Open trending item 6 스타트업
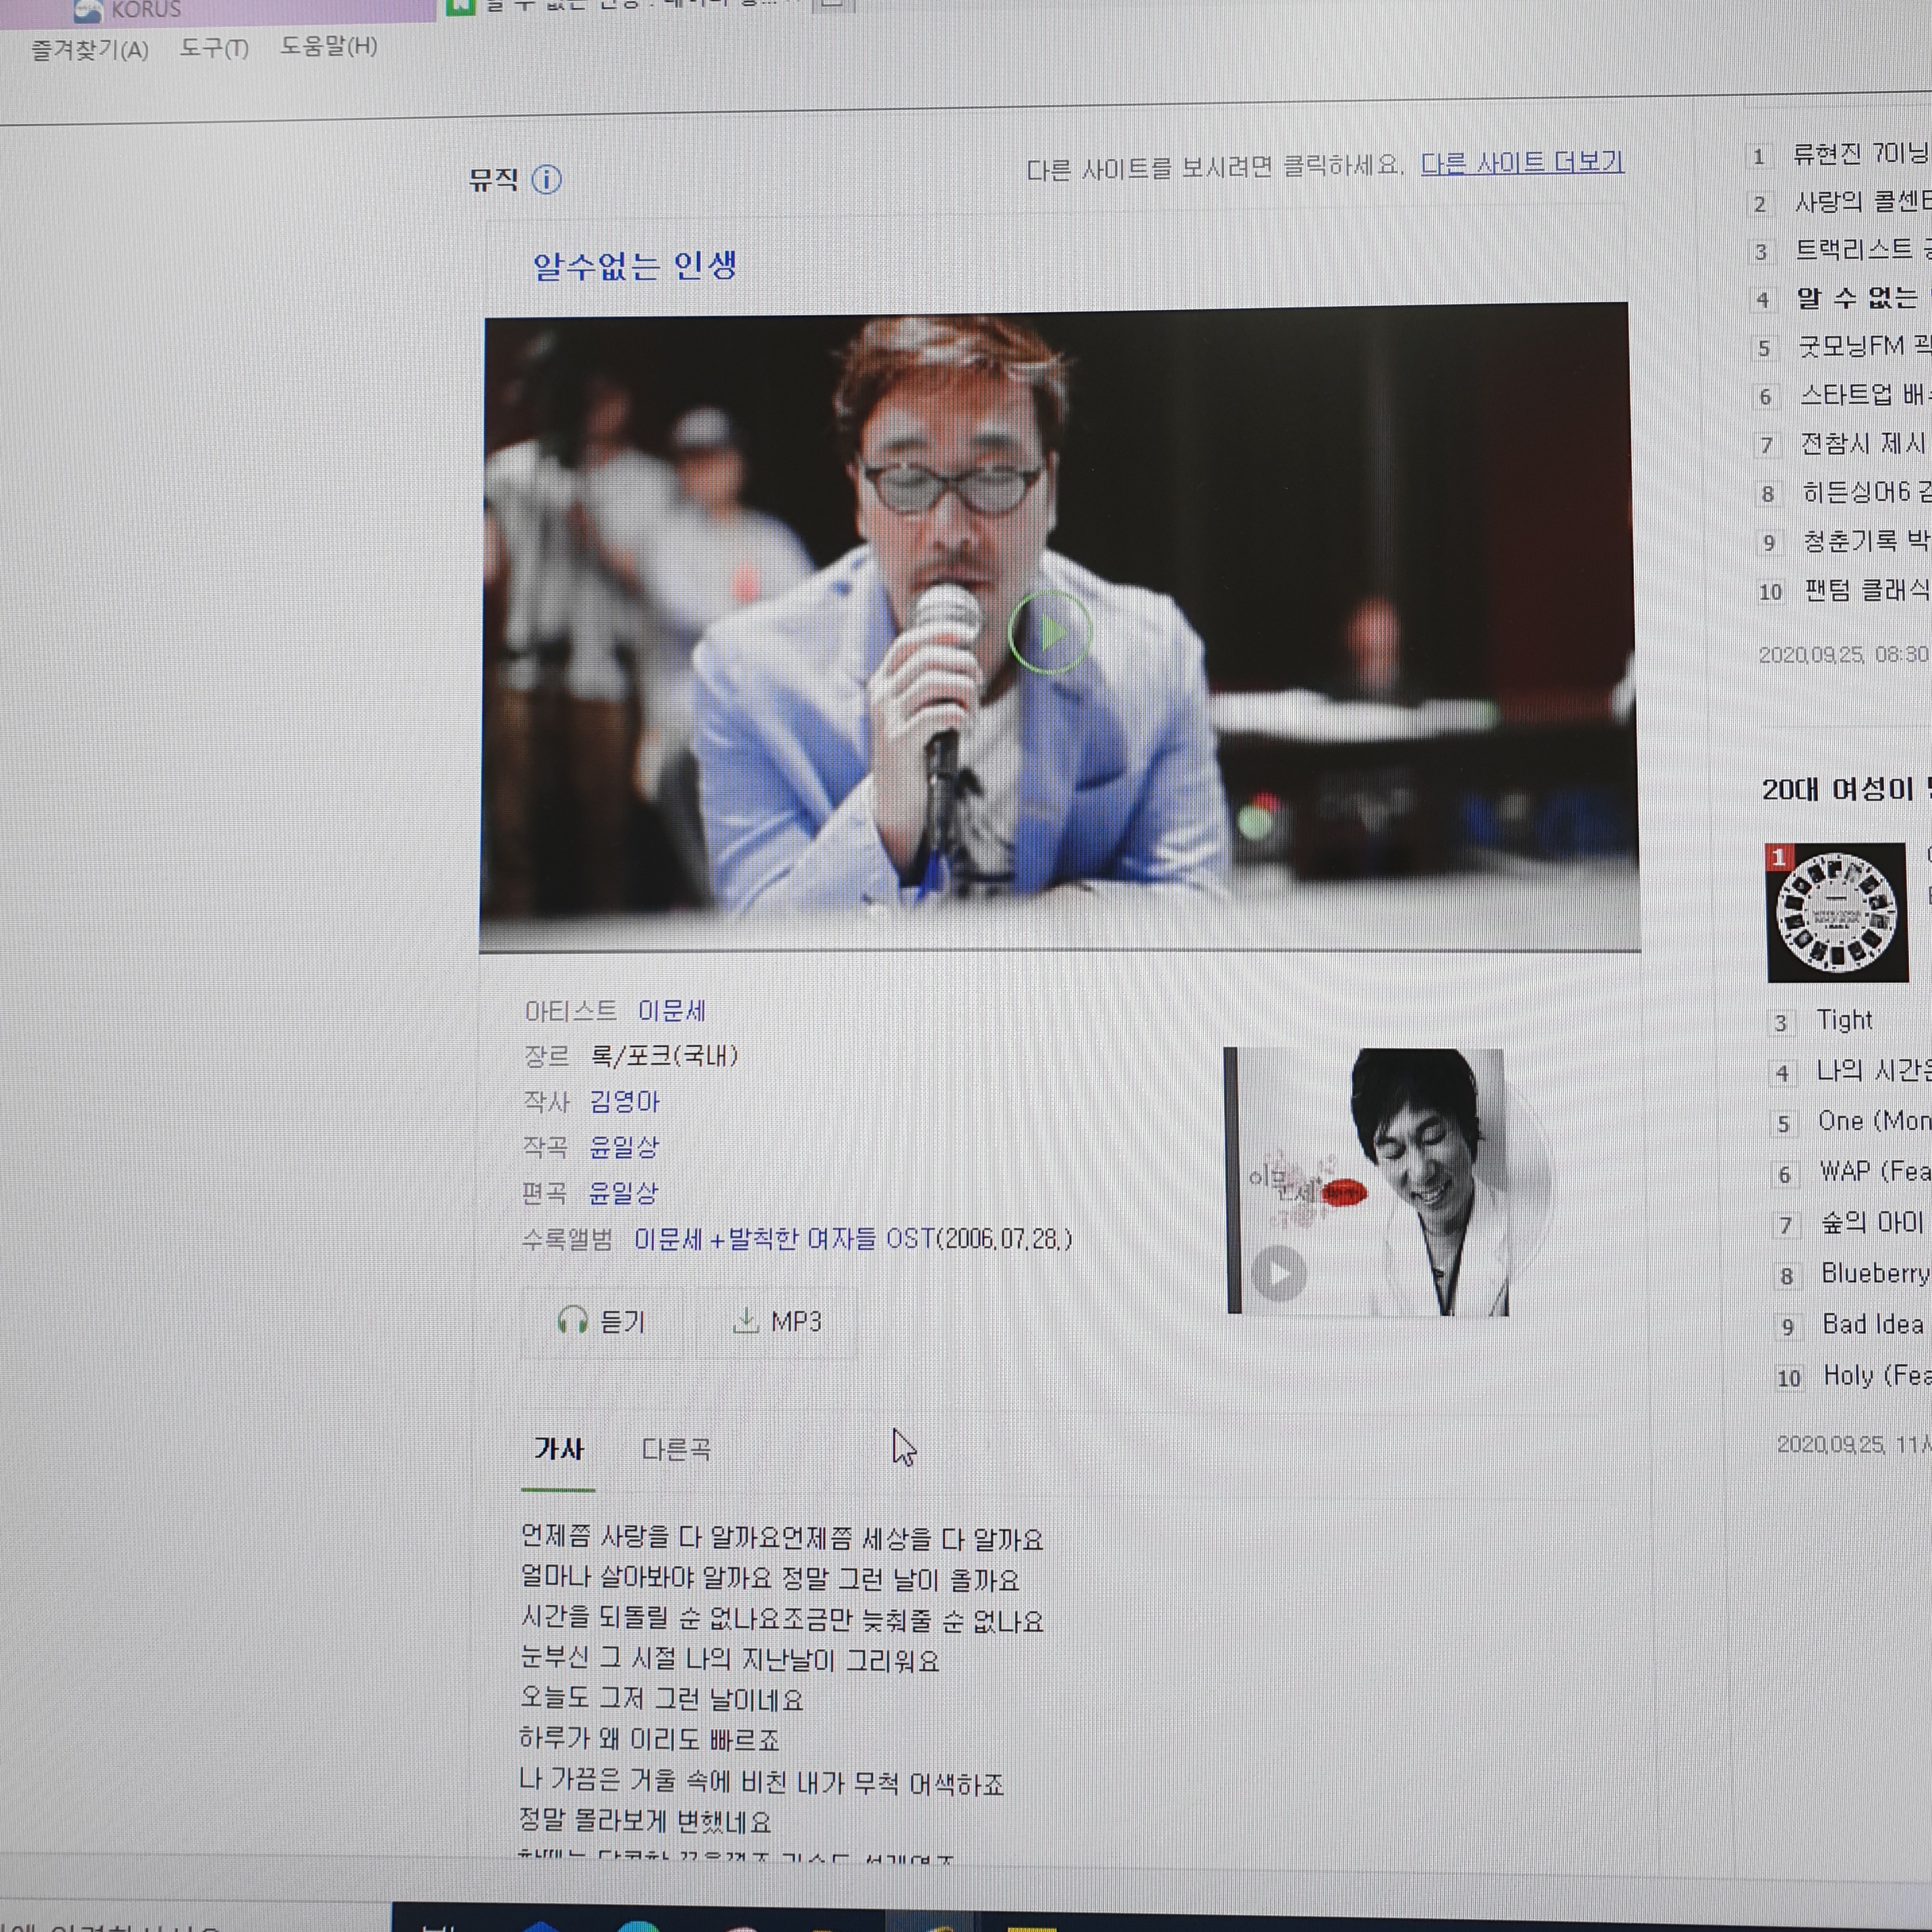 [x=1865, y=394]
